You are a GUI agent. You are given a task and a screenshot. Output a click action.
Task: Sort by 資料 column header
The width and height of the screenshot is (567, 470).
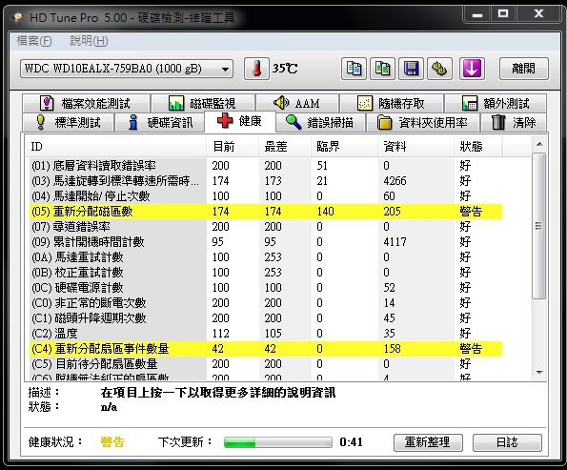(415, 146)
